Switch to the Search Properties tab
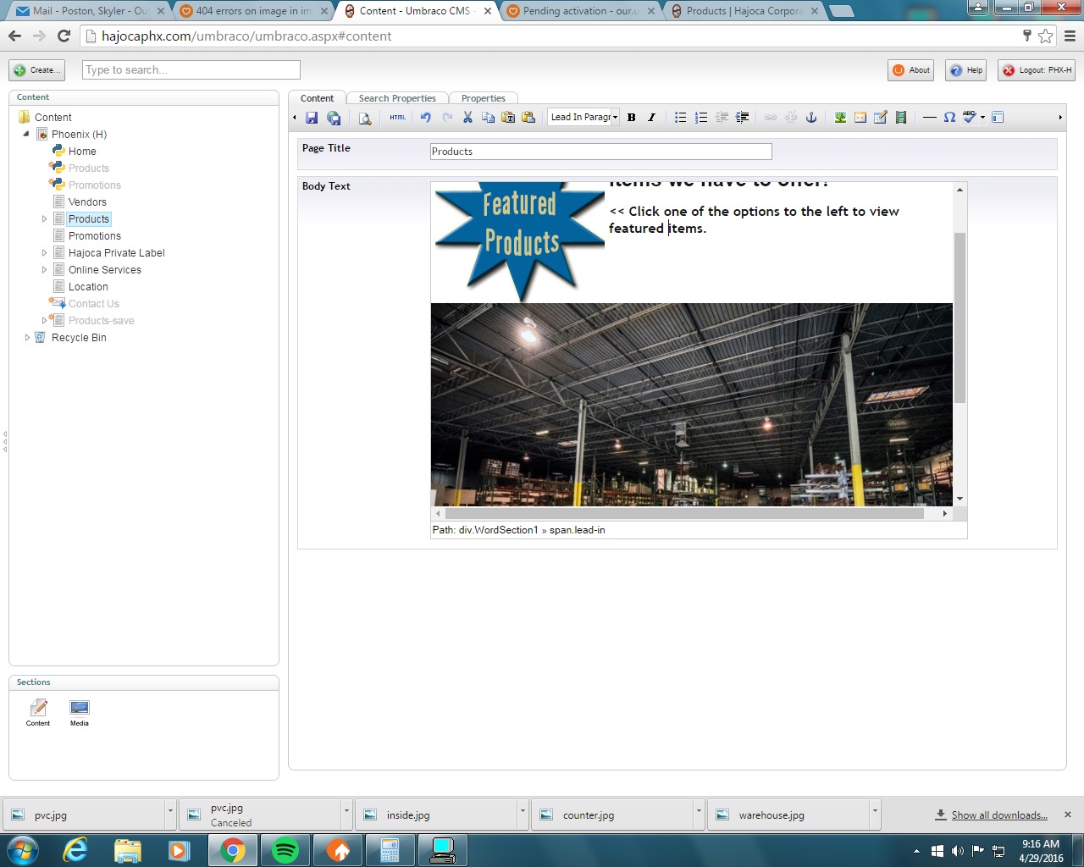 pos(396,97)
